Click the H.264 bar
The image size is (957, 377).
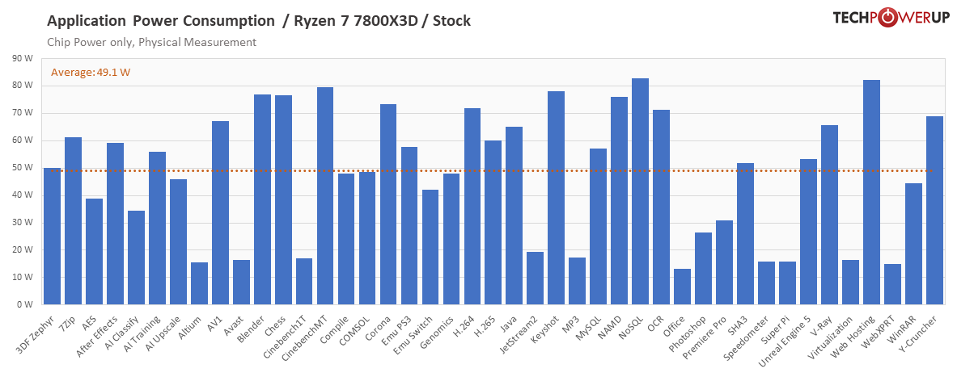[472, 207]
